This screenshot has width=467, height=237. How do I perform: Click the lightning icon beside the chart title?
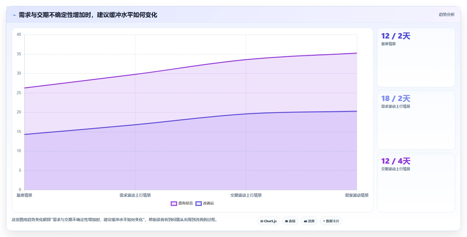14,15
